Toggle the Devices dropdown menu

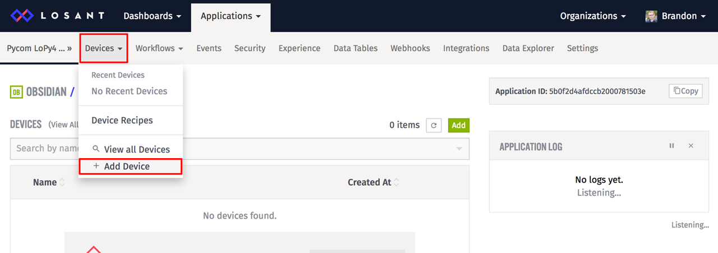(104, 48)
